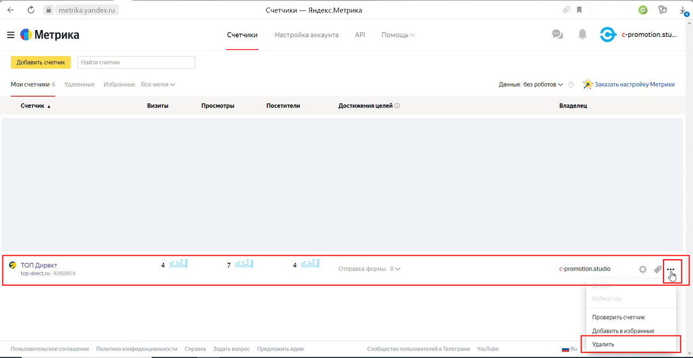Click the Достижения целей info icon
The image size is (693, 358).
click(397, 106)
